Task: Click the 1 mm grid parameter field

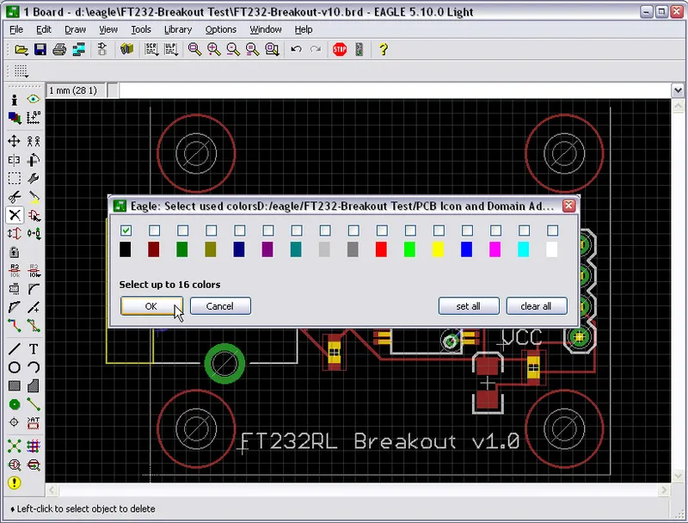Action: pyautogui.click(x=75, y=89)
